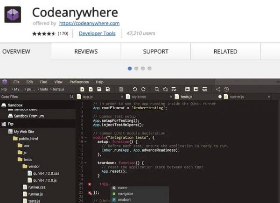Image resolution: width=280 pixels, height=203 pixels.
Task: Open the Preferences menu
Action: (x=79, y=82)
